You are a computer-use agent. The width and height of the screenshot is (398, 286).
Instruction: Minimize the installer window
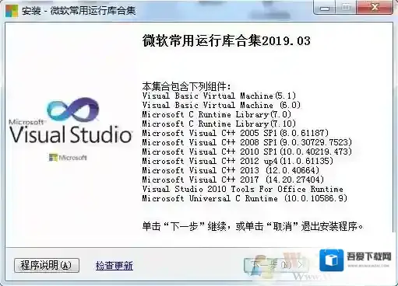coord(325,8)
